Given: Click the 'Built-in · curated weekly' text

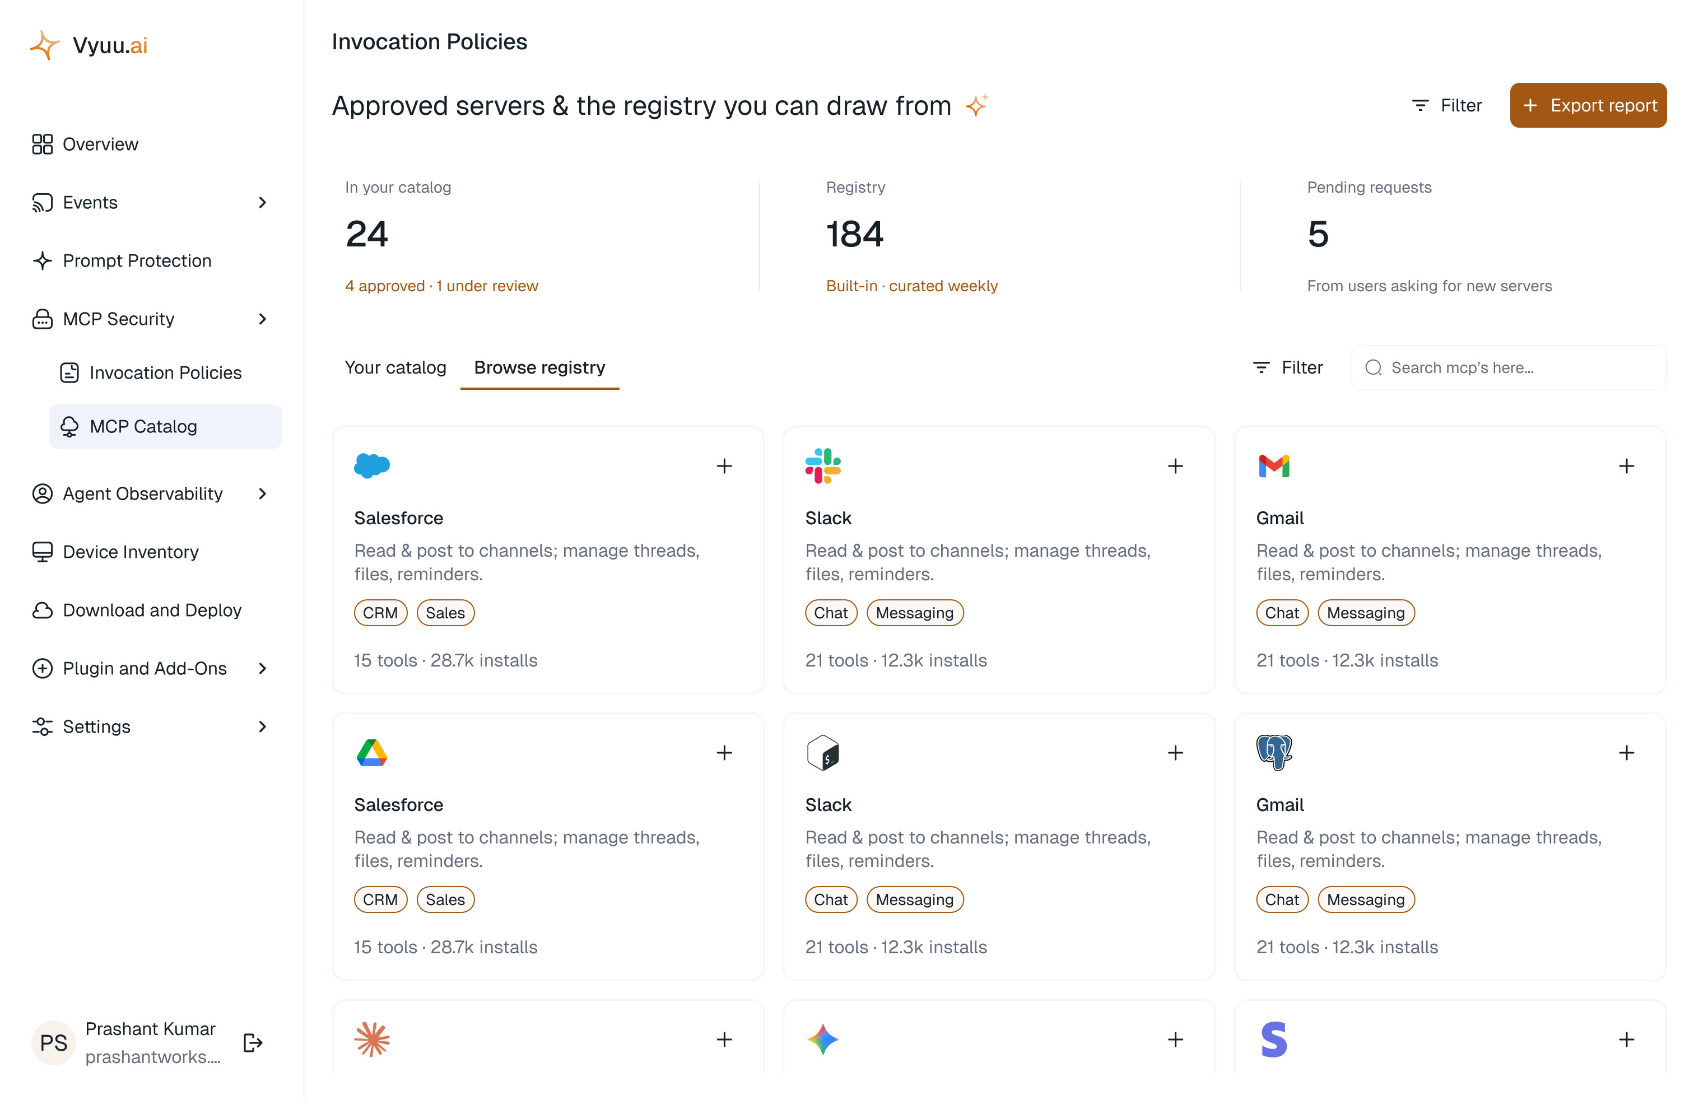Looking at the screenshot, I should point(912,285).
